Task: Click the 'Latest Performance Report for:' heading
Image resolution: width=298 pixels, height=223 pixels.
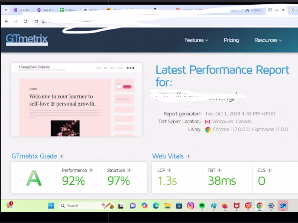Action: coord(222,76)
